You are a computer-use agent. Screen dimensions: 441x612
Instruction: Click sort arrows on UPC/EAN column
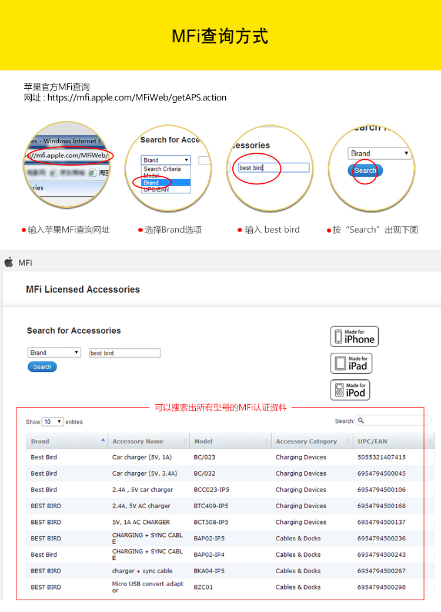[x=429, y=441]
